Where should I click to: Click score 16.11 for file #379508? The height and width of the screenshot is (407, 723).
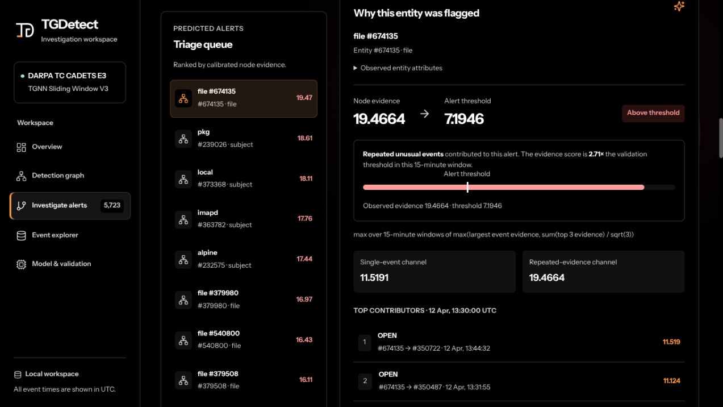click(306, 380)
